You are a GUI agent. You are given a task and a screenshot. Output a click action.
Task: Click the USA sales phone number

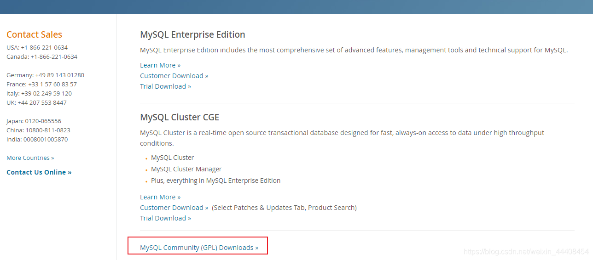[44, 47]
